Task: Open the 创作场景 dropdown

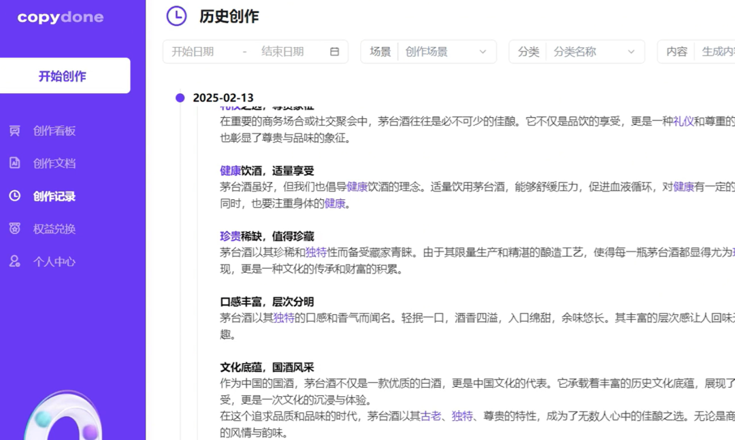Action: coord(446,52)
